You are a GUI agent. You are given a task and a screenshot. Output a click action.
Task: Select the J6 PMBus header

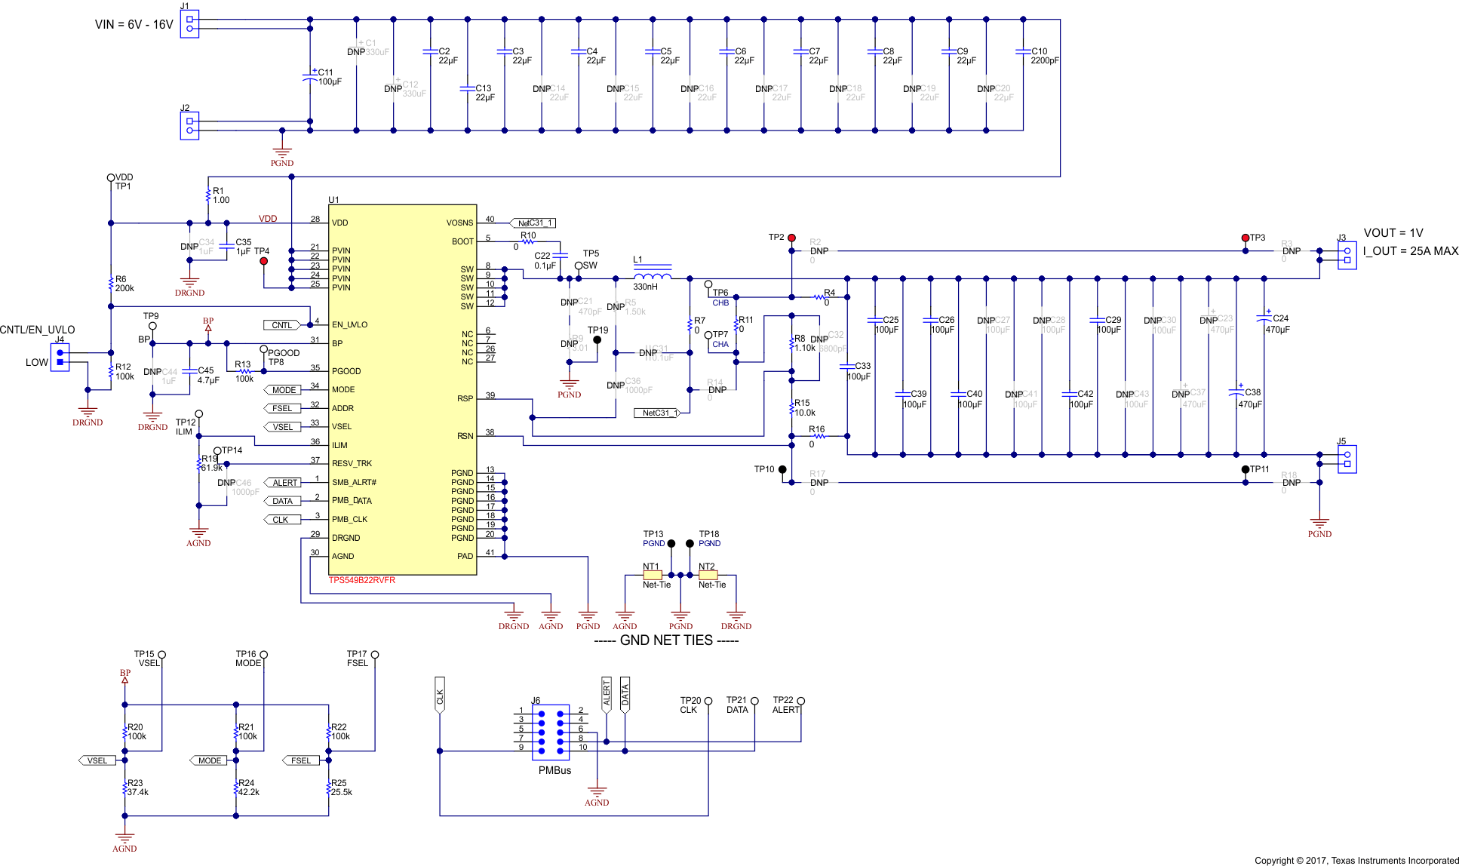pyautogui.click(x=551, y=732)
